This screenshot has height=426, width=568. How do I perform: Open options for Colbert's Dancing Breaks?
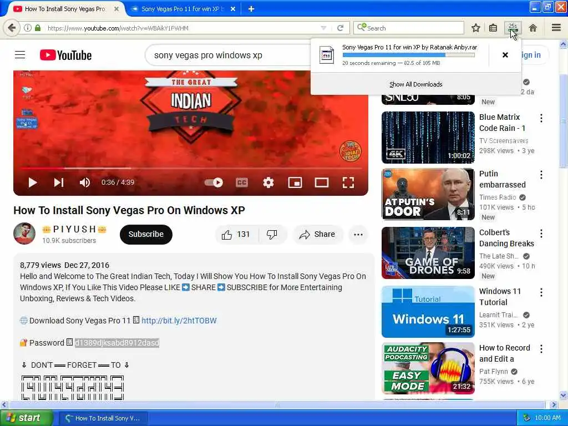(x=541, y=234)
